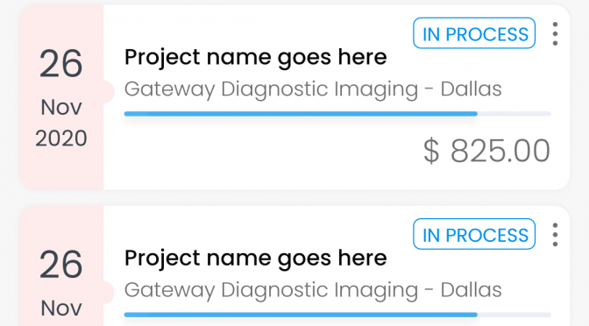Open the three-dot menu on the bottom card
This screenshot has width=589, height=326.
[x=555, y=235]
